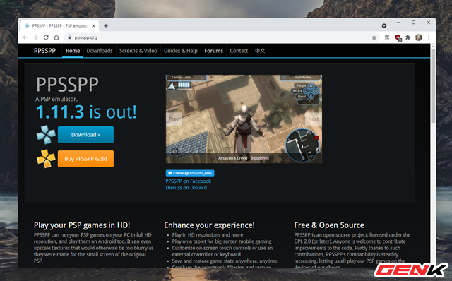Go to browser home icon
The image size is (452, 281).
[56, 37]
